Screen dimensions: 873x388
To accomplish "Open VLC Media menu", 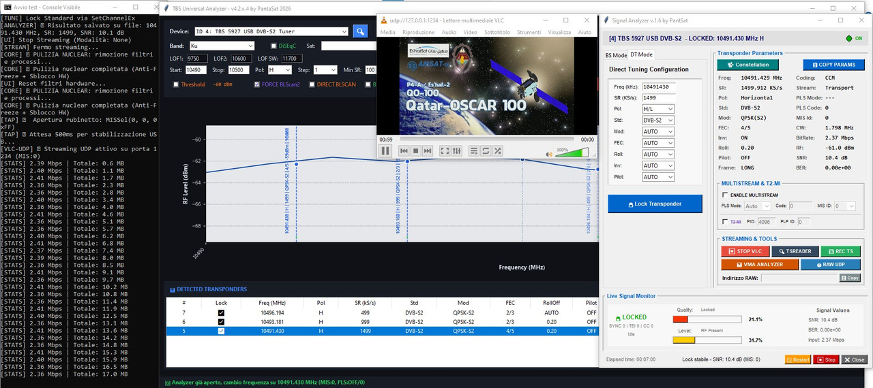I will pos(387,32).
